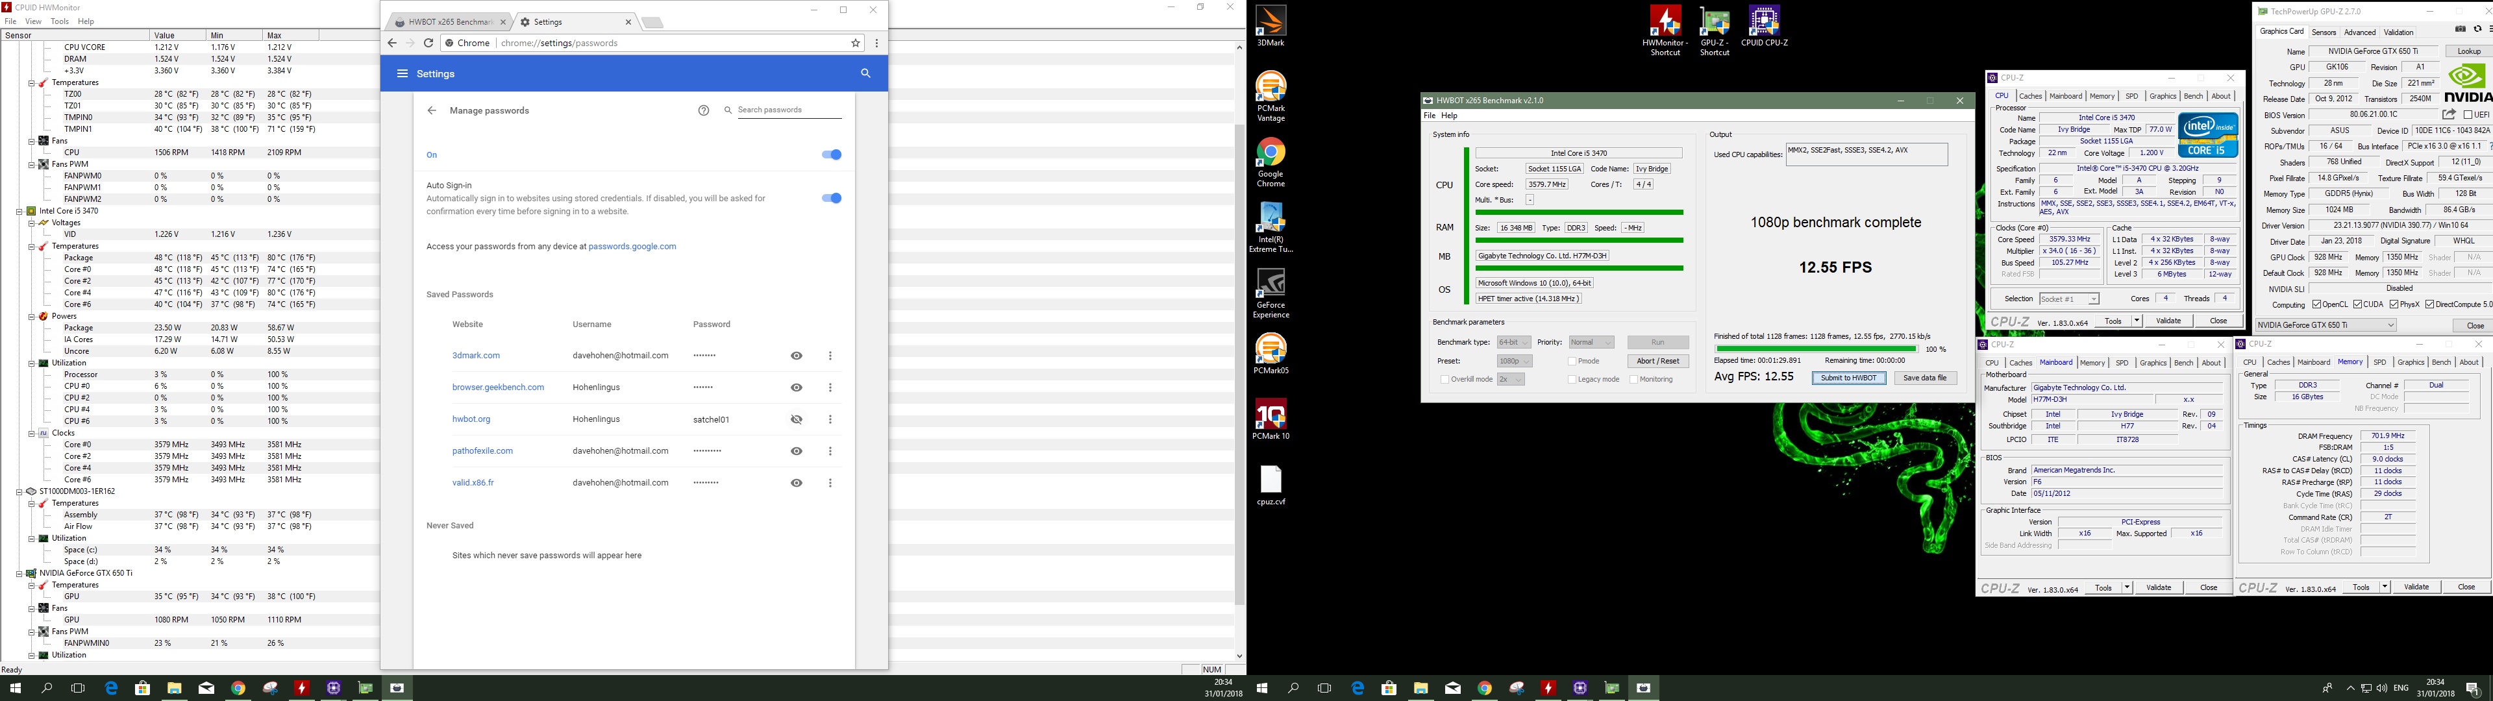2493x701 pixels.
Task: Open the Tools menu in HWMonitor
Action: pyautogui.click(x=59, y=21)
